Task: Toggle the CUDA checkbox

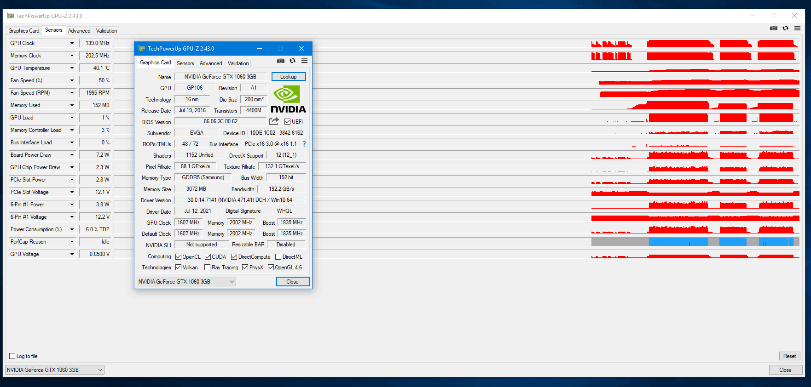Action: [208, 257]
